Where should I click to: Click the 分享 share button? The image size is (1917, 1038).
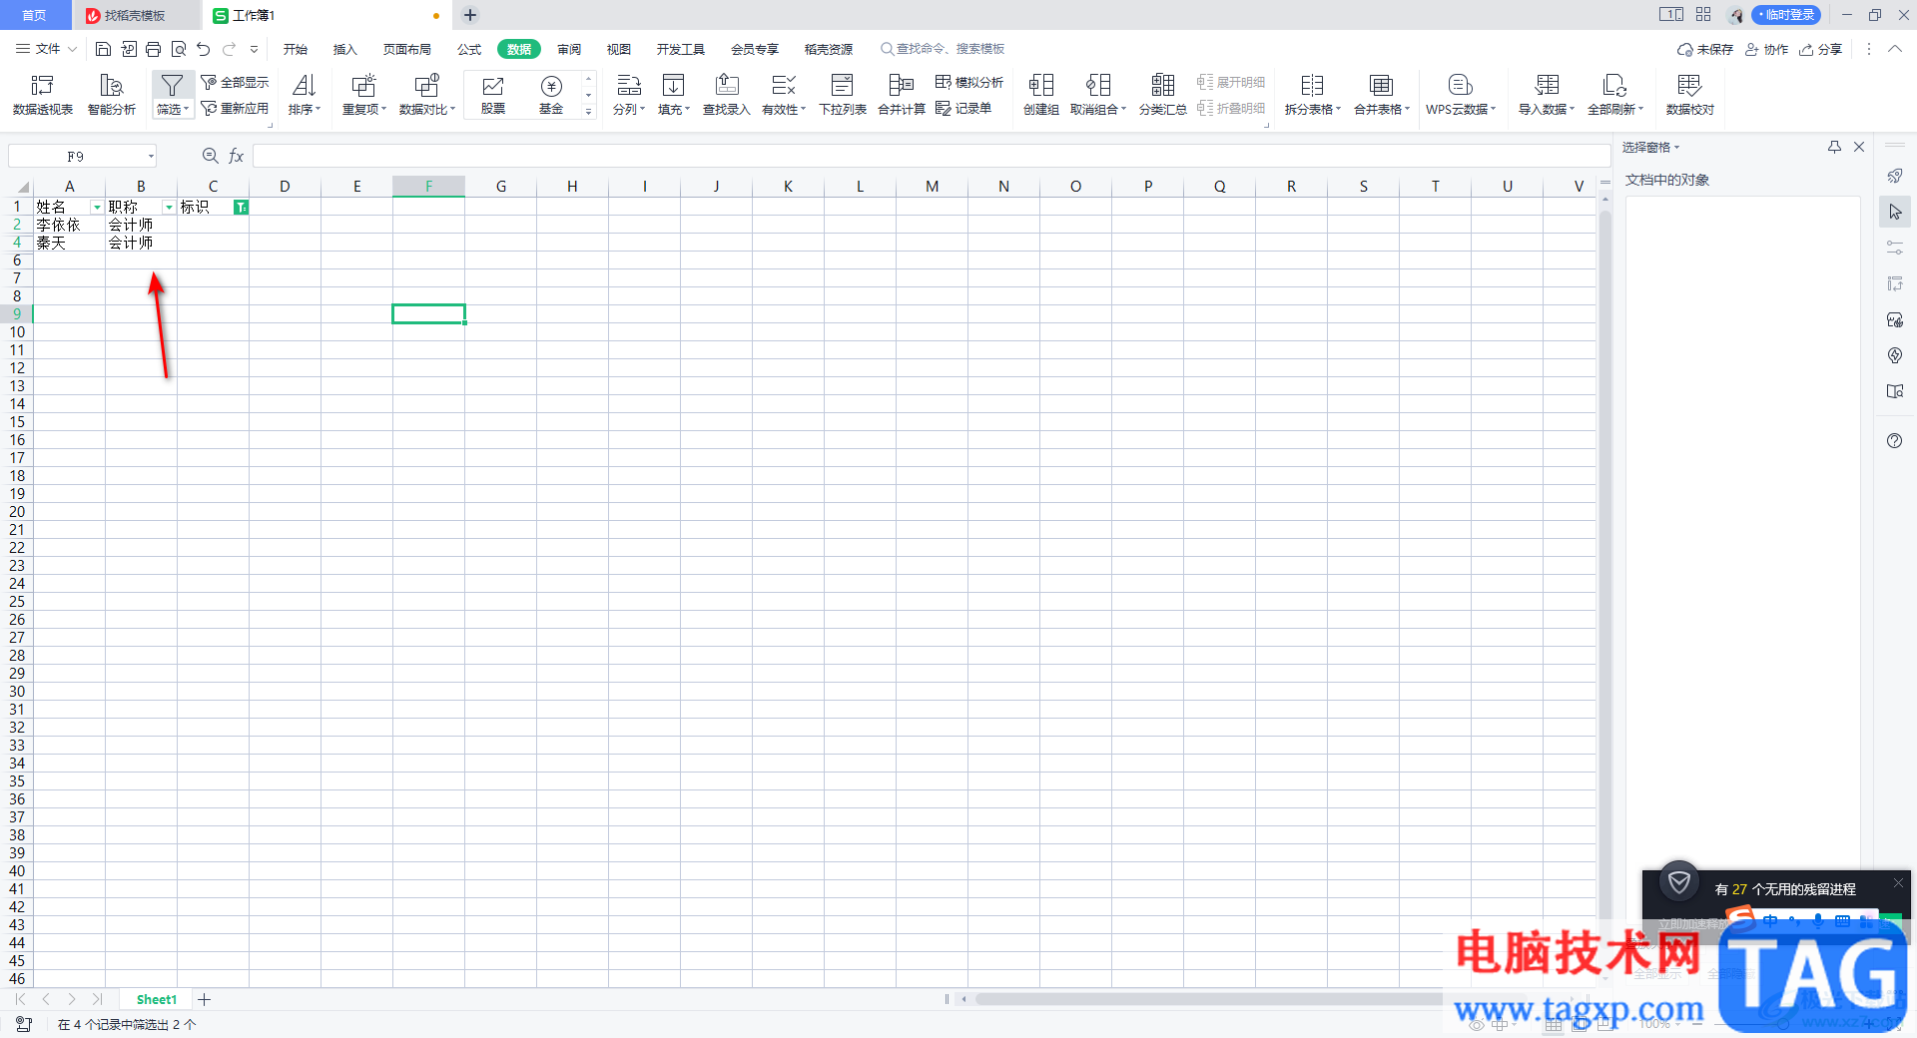point(1820,49)
